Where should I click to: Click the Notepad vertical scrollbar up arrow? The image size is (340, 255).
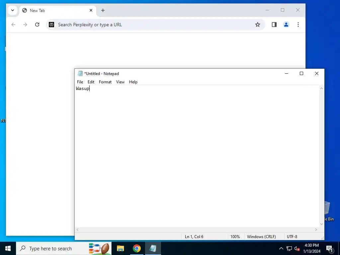pos(321,88)
